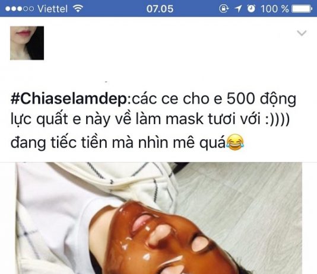Tap the 07.05 clock in status bar

point(160,9)
